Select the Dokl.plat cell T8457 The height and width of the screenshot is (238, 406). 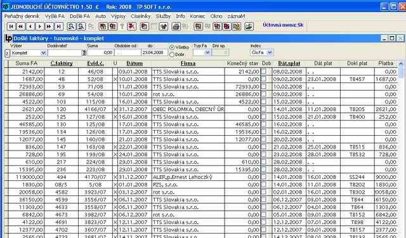tap(357, 79)
